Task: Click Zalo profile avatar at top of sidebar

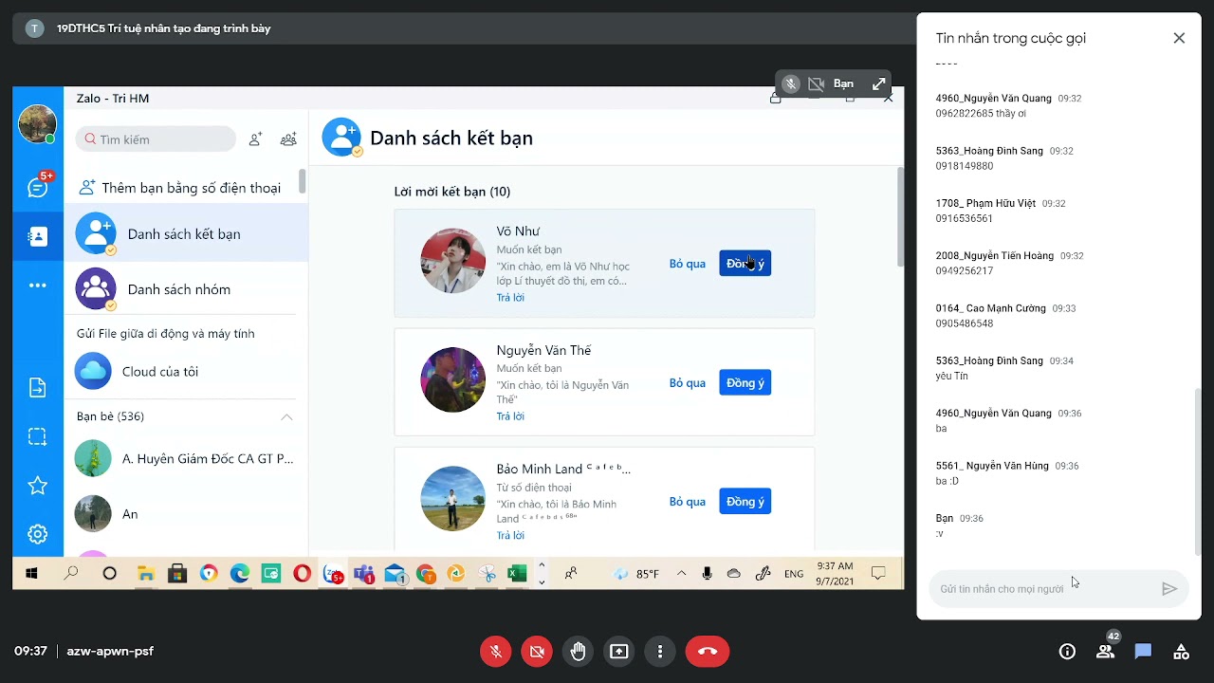Action: coord(38,124)
